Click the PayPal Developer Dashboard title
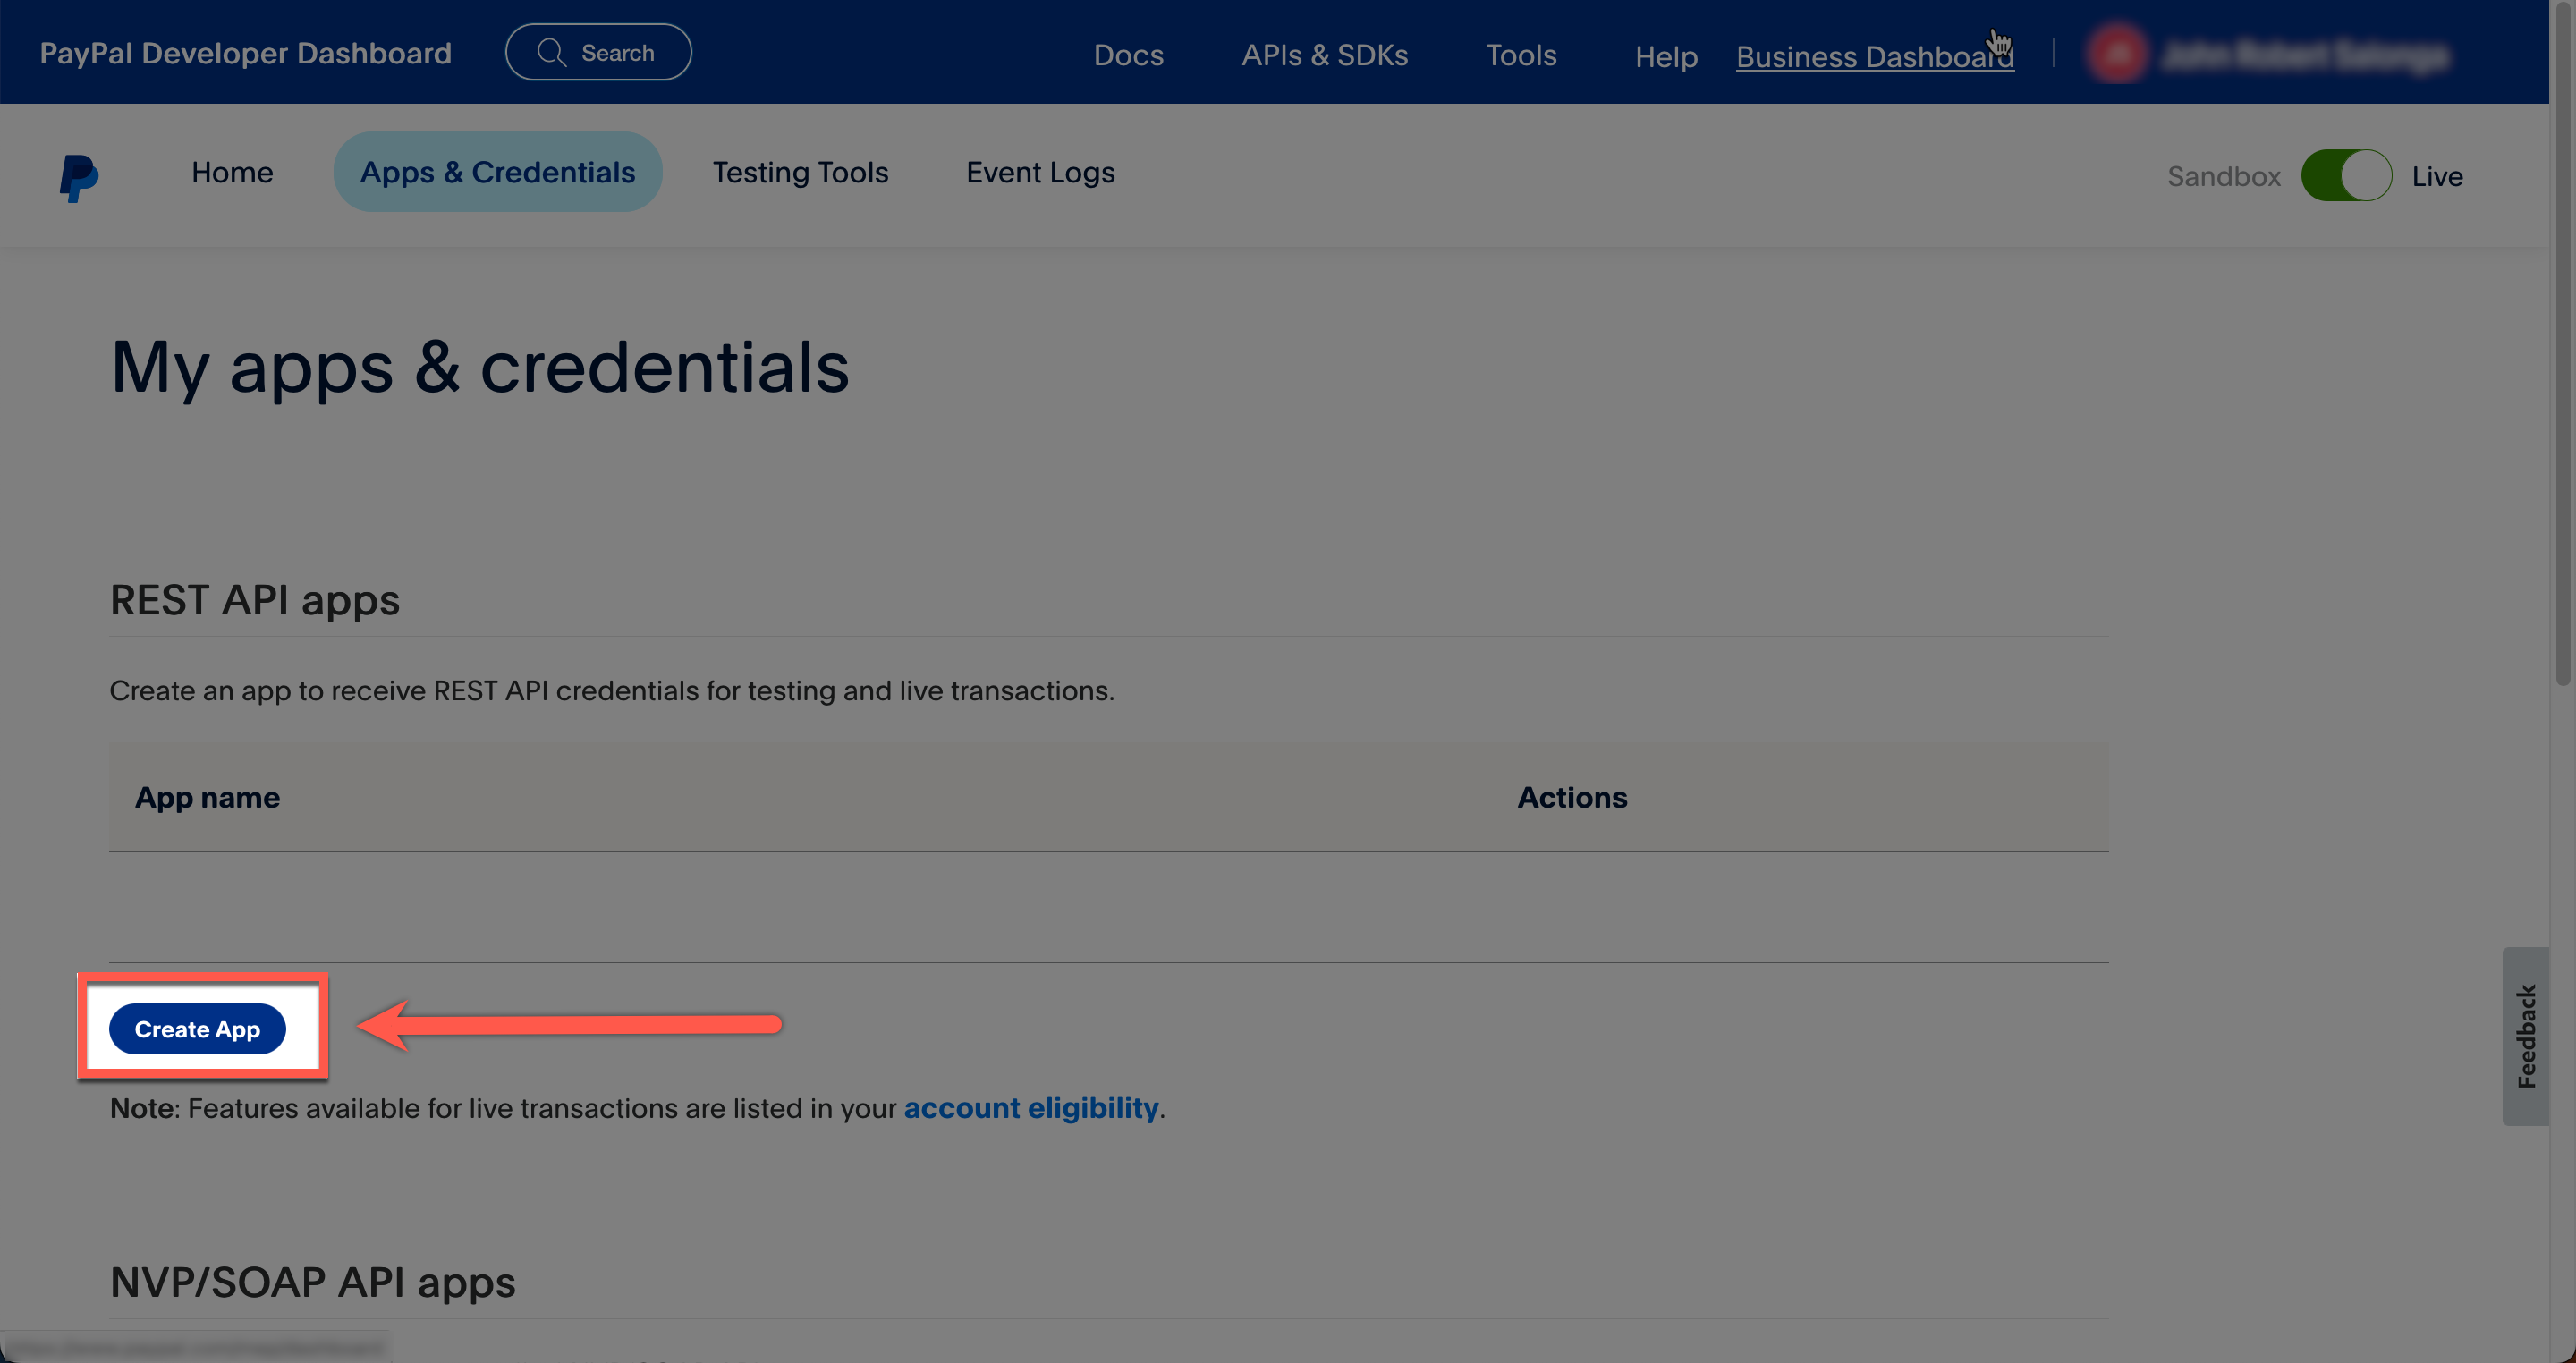 (x=245, y=53)
